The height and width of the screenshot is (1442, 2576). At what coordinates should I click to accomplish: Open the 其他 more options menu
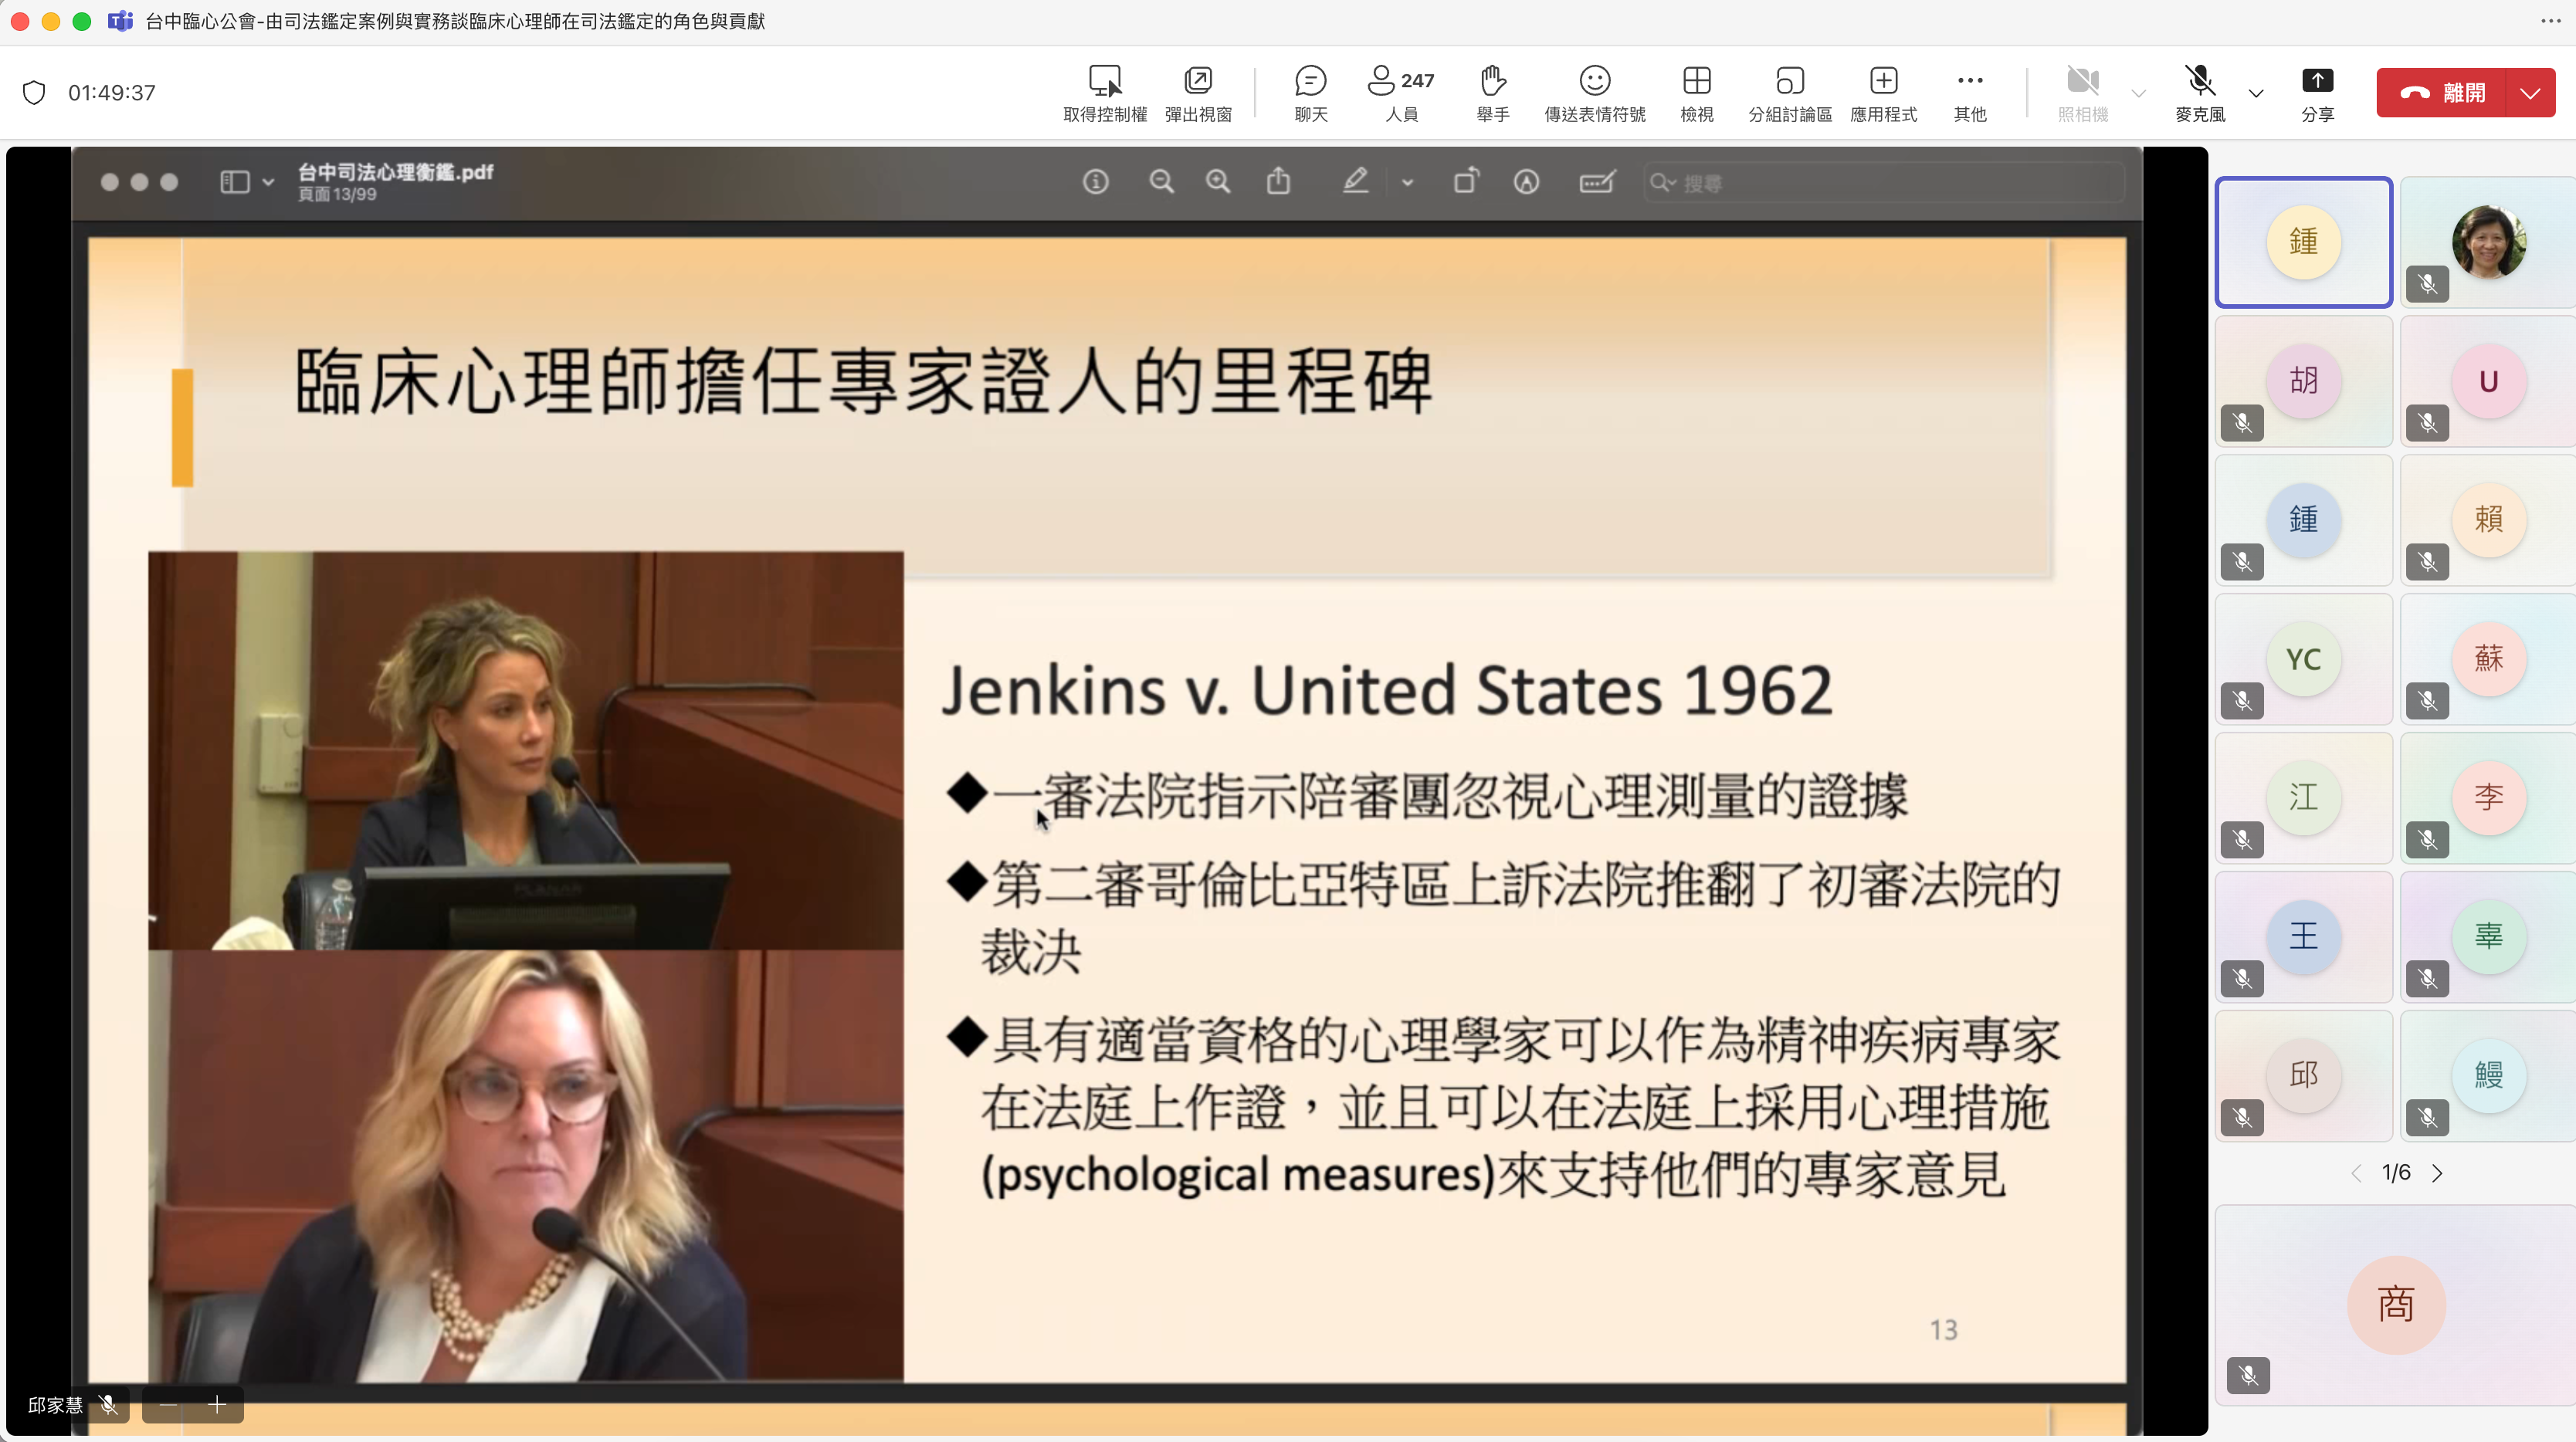click(x=1969, y=93)
